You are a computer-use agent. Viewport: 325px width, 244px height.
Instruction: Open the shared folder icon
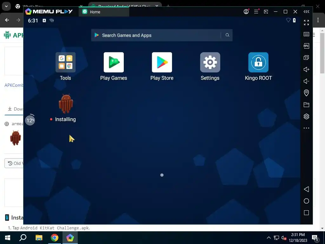tap(306, 105)
